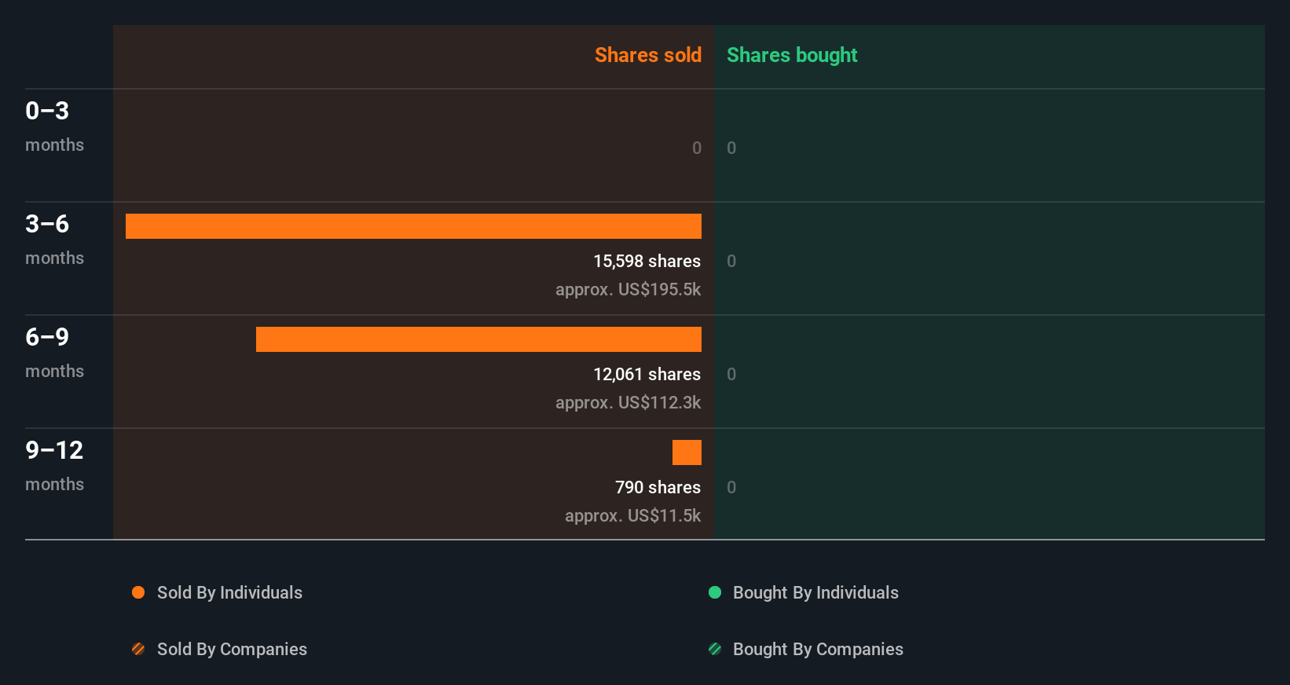
Task: Click the orange Sold By Individuals legend dot
Action: tap(138, 592)
